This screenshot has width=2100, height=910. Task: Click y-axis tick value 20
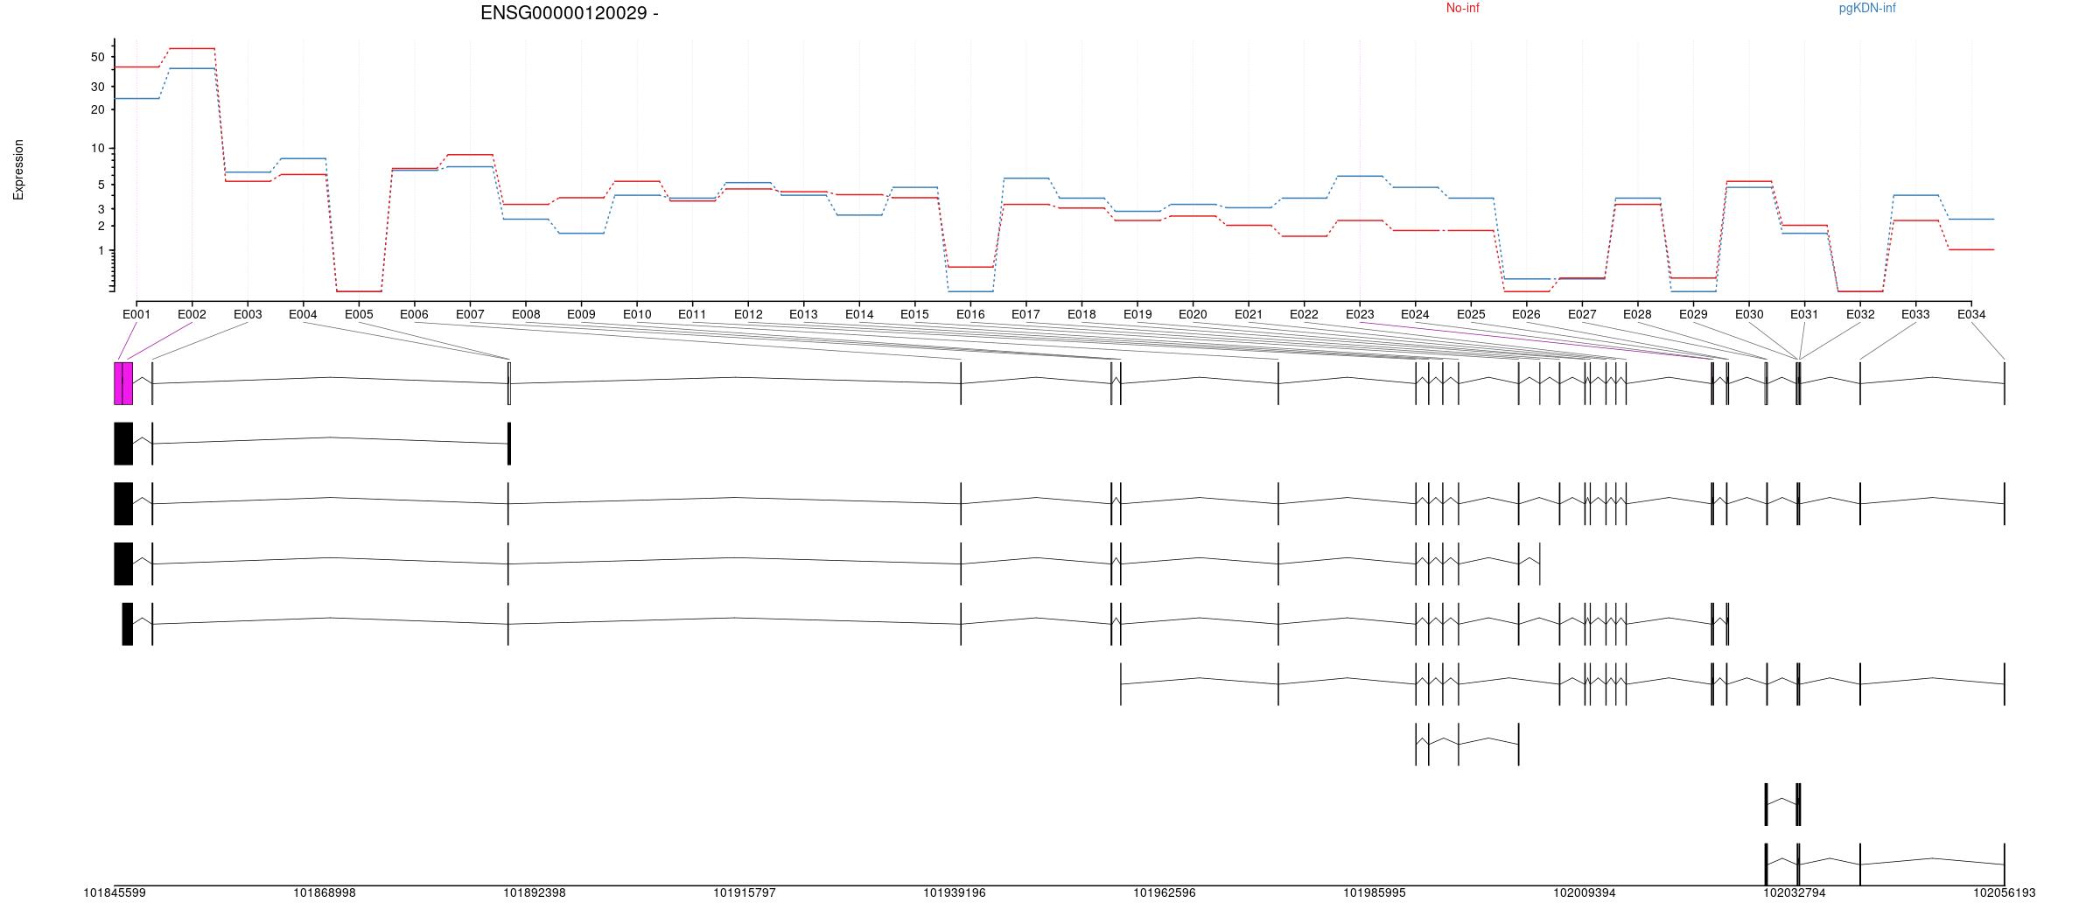pyautogui.click(x=97, y=110)
